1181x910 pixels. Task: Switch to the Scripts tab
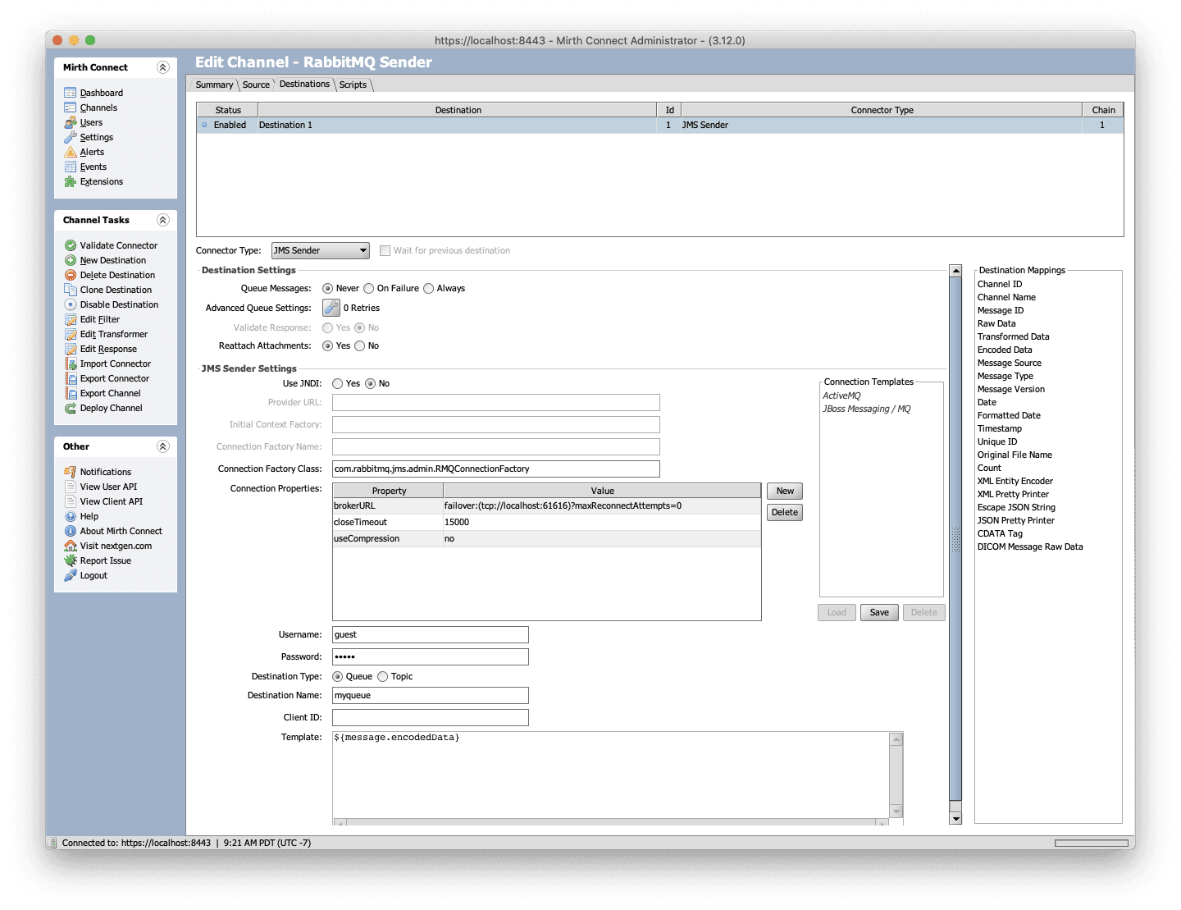pyautogui.click(x=353, y=85)
